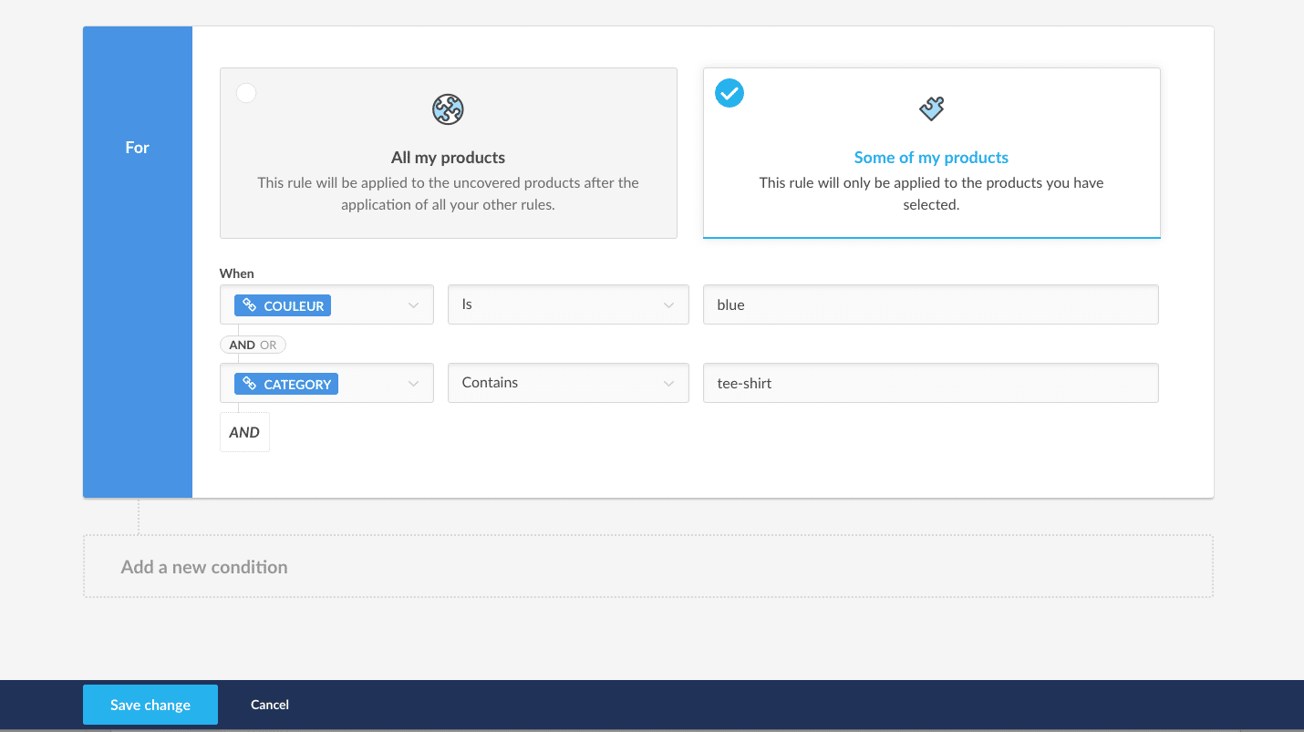Choose the Some of my products card
The image size is (1304, 732).
point(931,153)
